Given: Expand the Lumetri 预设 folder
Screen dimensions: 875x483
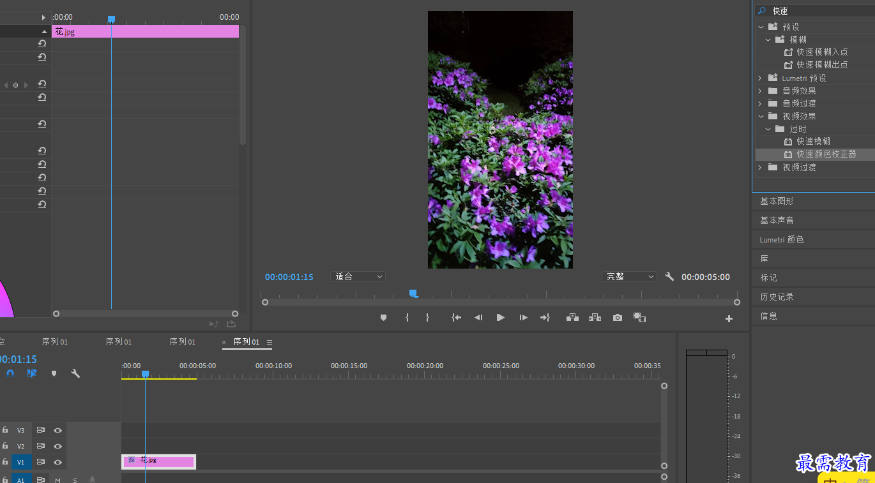Looking at the screenshot, I should 760,78.
